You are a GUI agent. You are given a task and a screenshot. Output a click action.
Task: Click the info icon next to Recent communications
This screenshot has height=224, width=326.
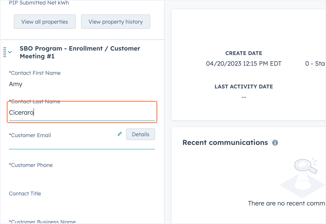tap(275, 143)
